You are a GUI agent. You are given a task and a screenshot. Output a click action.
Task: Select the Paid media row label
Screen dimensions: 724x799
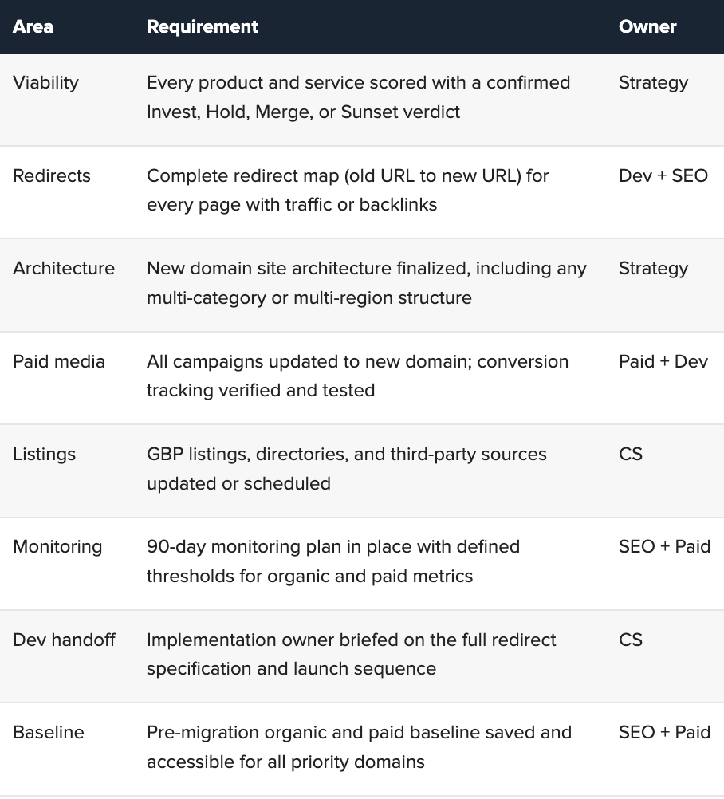[x=58, y=362]
